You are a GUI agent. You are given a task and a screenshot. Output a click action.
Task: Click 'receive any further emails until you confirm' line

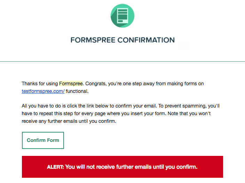click(x=69, y=121)
